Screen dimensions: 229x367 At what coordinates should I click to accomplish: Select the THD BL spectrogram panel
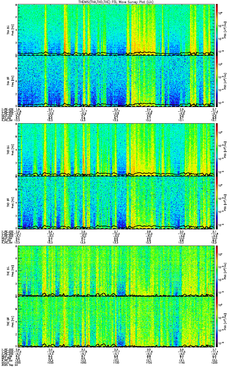pos(116,149)
